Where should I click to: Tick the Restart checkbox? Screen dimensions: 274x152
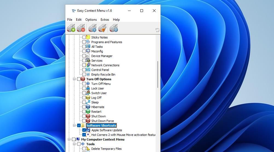click(84, 112)
